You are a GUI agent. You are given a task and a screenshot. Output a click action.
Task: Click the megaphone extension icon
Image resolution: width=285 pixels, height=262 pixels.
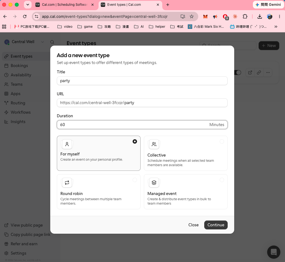point(215,16)
